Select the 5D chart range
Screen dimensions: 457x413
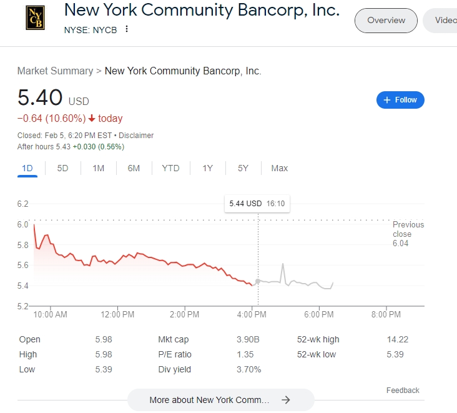[x=62, y=168]
